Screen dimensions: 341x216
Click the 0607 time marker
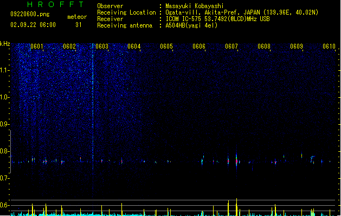231,46
